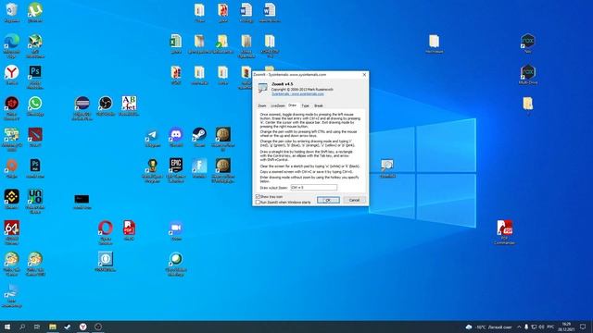This screenshot has width=593, height=333.
Task: Open network settings from the tray
Action: 534,327
